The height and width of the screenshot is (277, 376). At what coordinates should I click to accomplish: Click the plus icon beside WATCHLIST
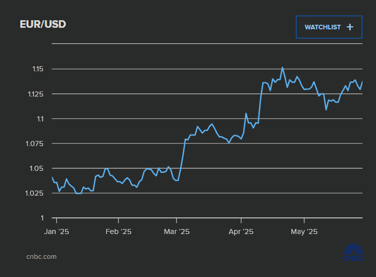click(350, 27)
